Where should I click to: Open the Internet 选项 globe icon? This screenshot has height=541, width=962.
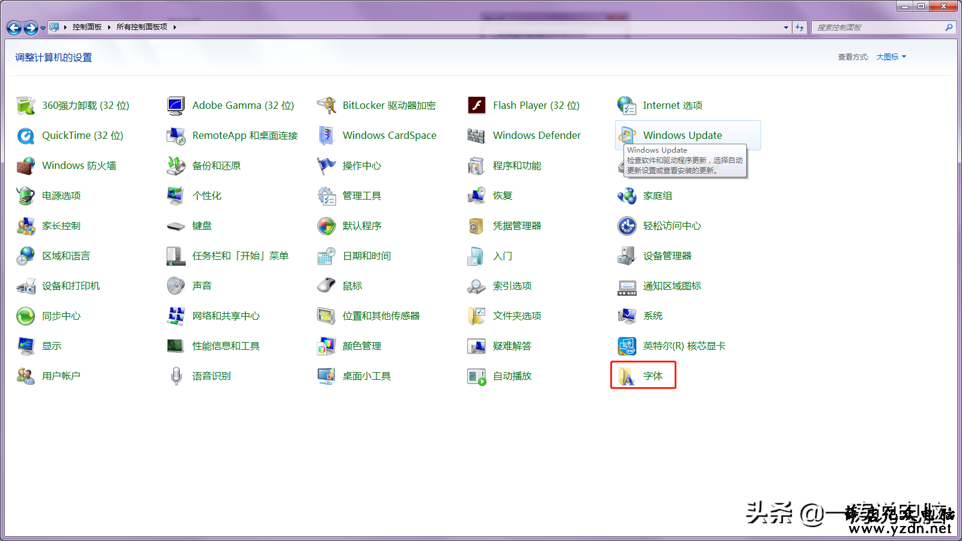627,105
